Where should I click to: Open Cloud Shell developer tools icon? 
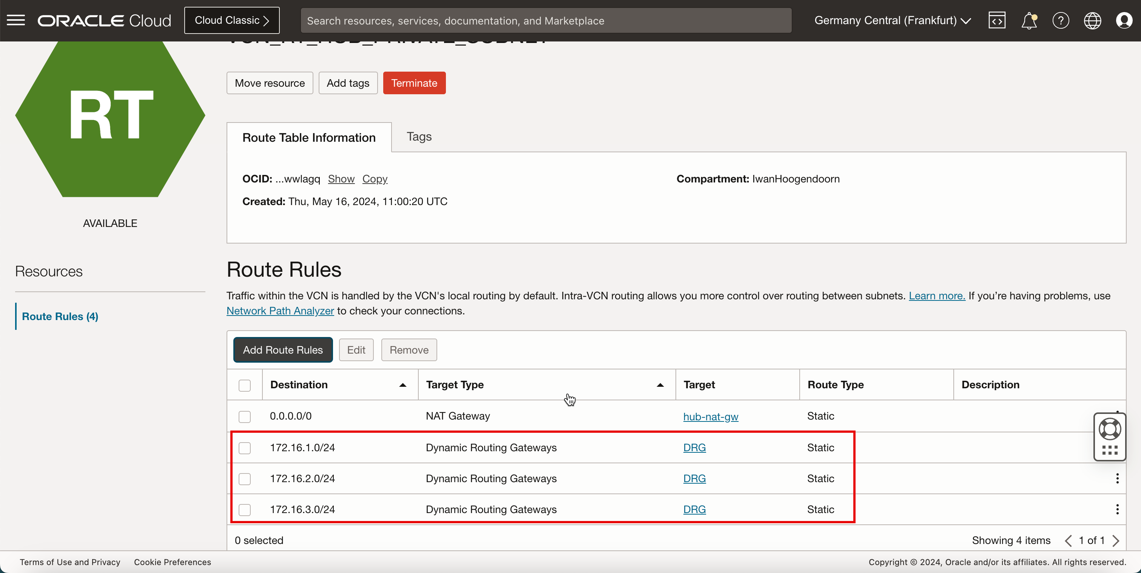point(997,20)
